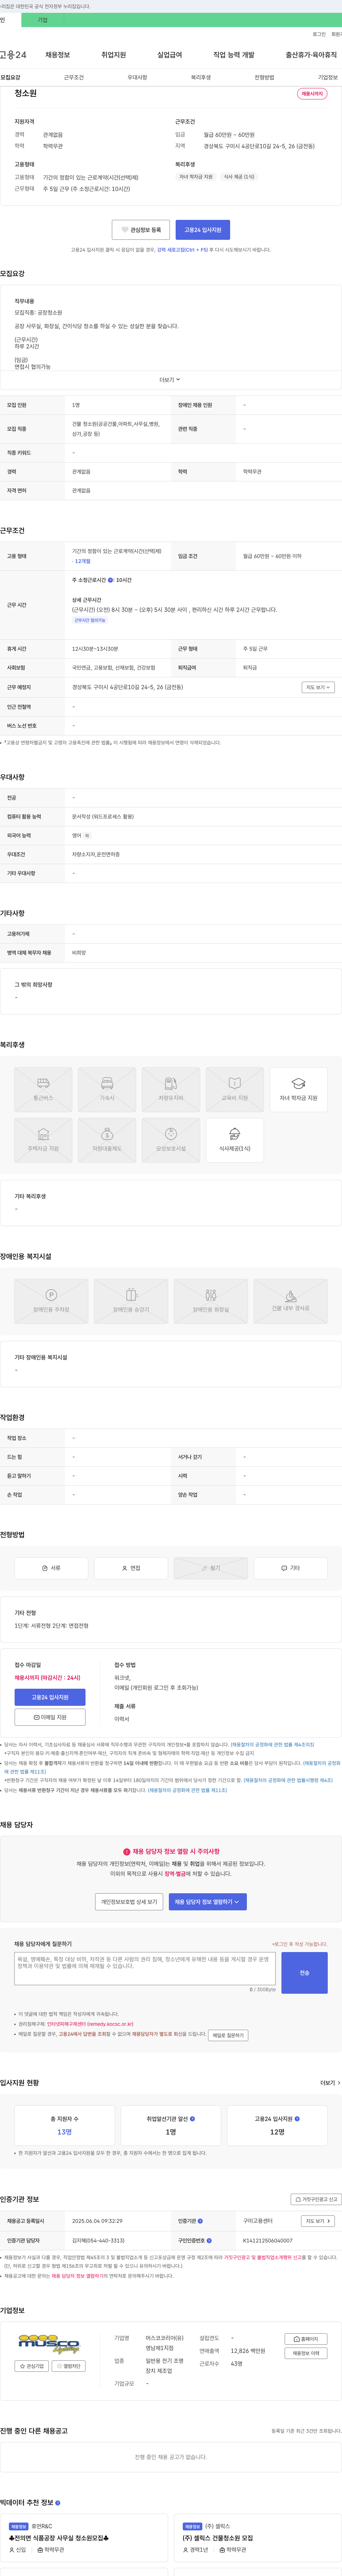The width and height of the screenshot is (342, 2576).
Task: Jump to the 전형방법 tab
Action: pyautogui.click(x=264, y=77)
